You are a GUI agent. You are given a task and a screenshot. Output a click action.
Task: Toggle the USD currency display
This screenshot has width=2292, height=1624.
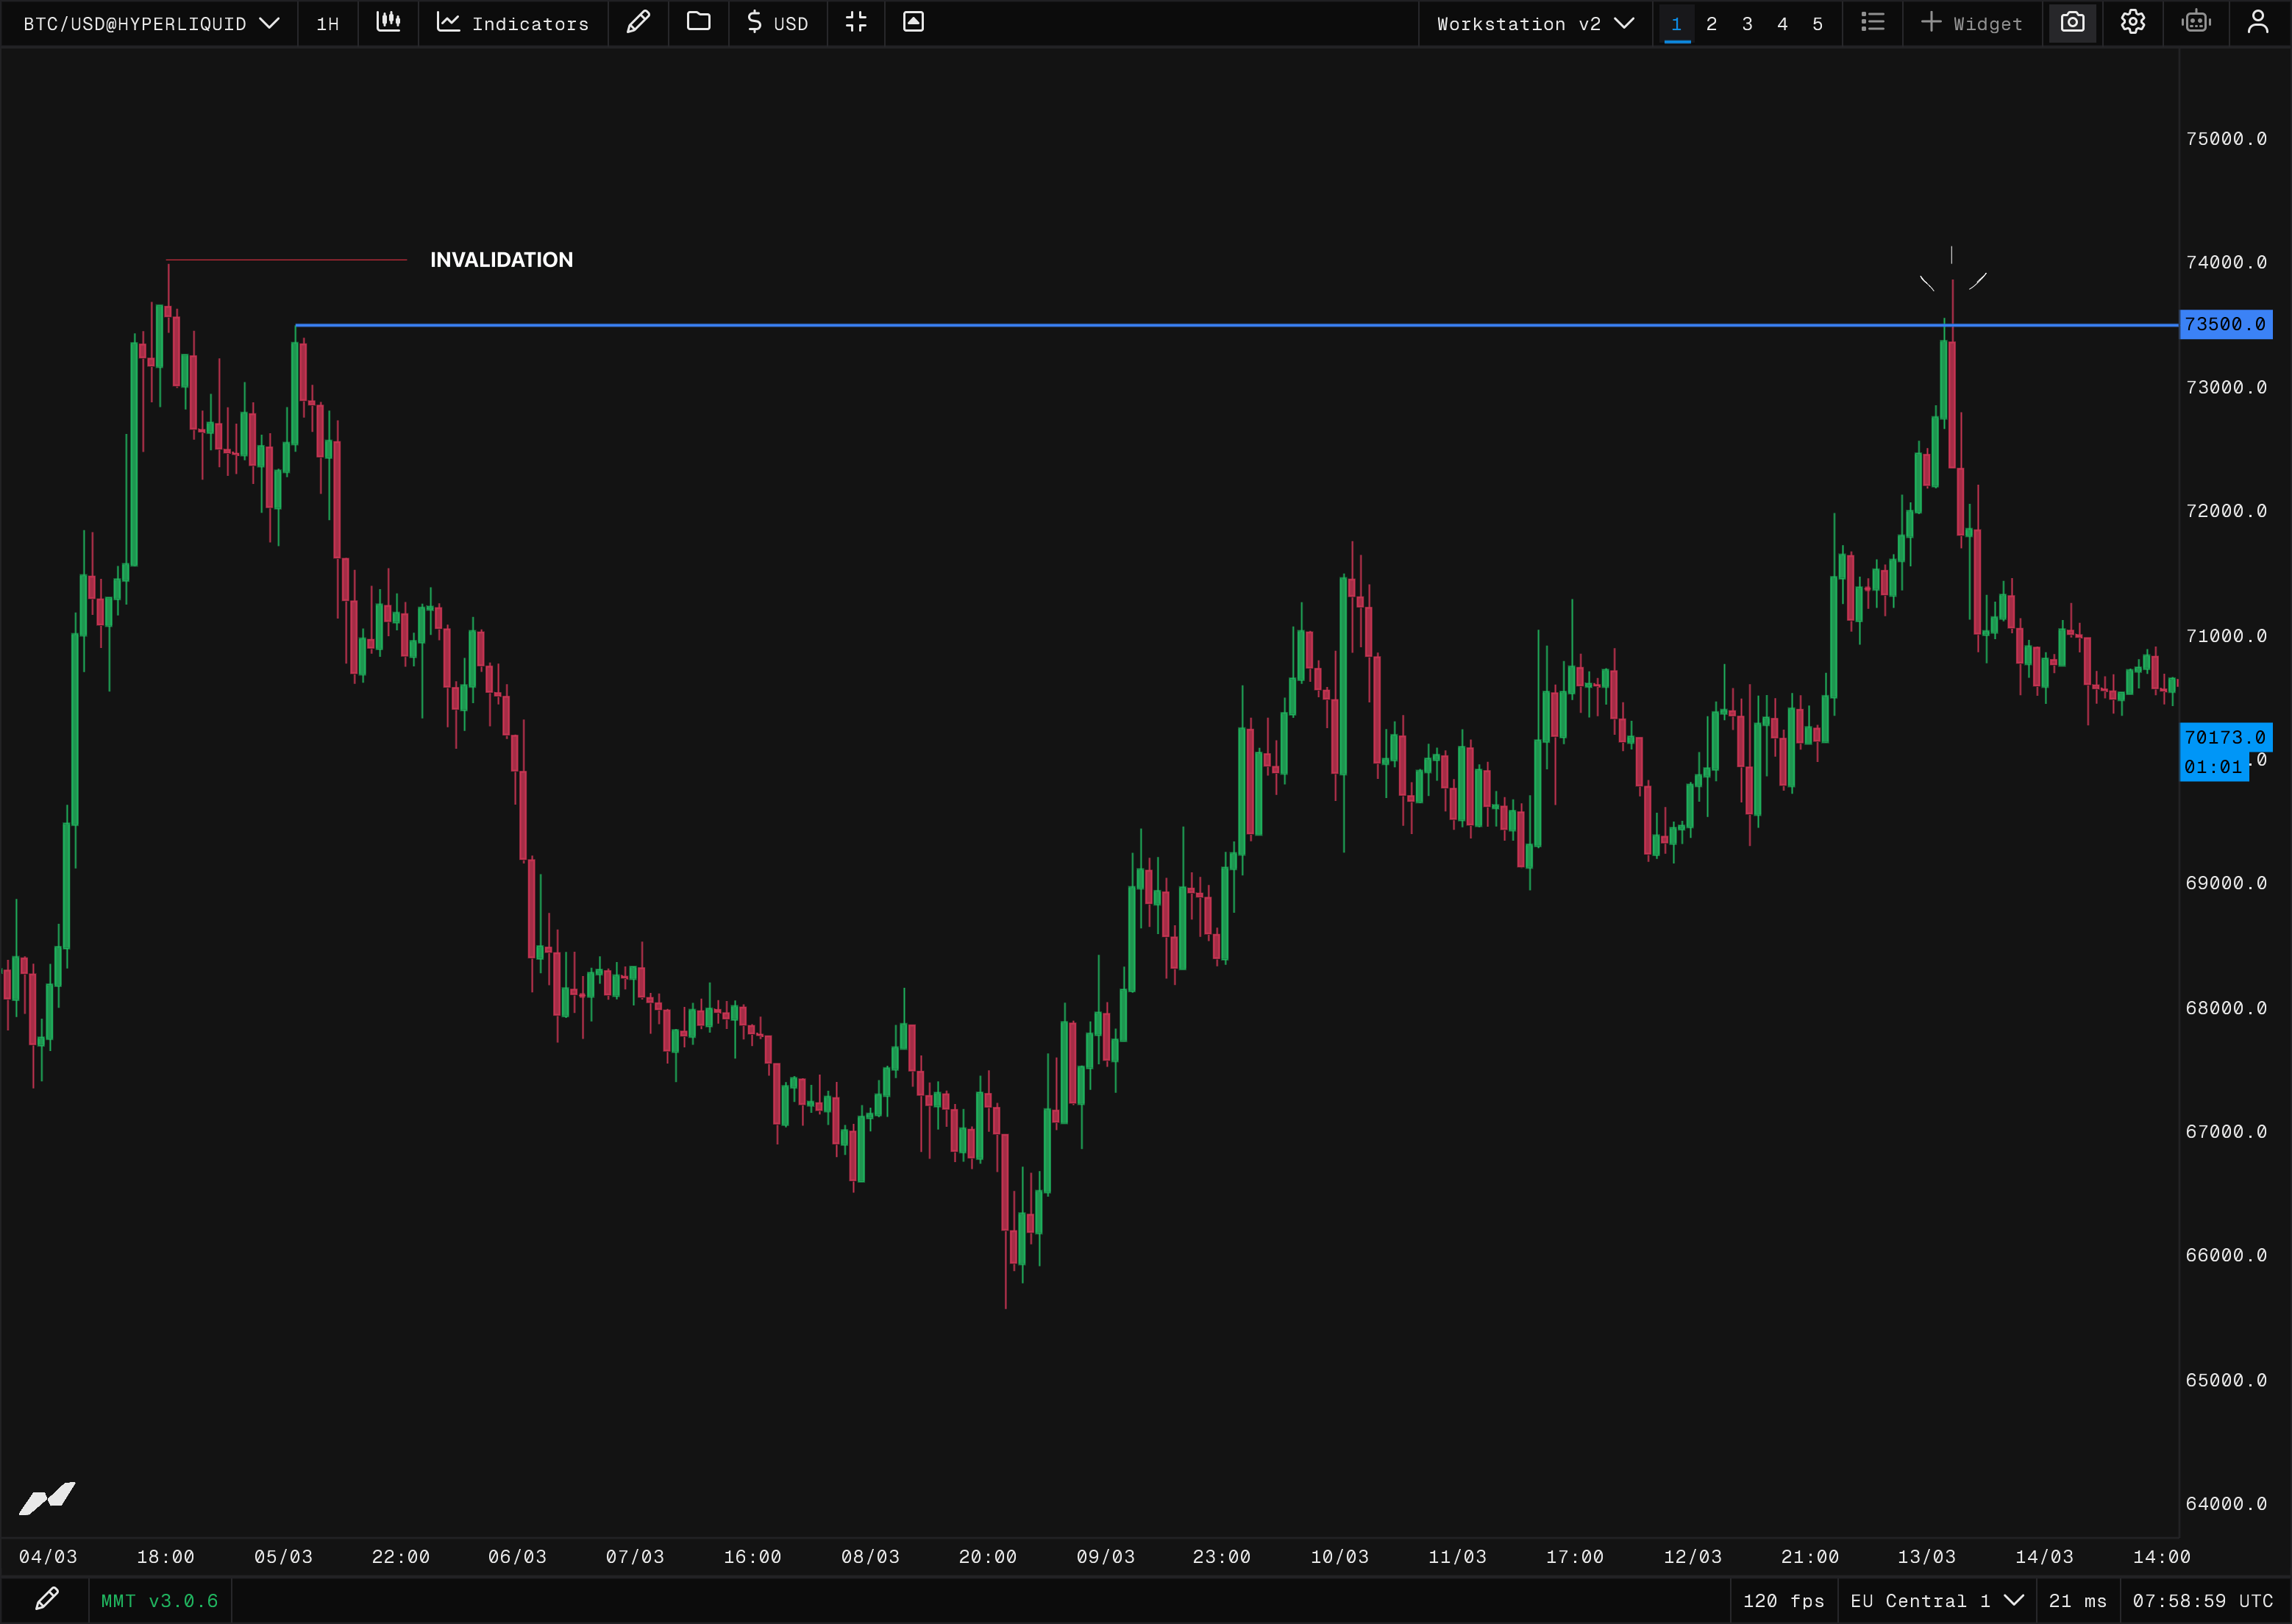(777, 23)
